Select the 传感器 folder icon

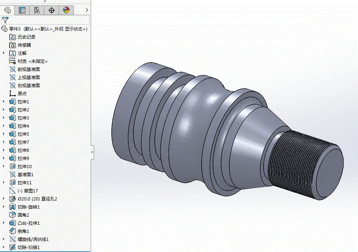[x=12, y=45]
